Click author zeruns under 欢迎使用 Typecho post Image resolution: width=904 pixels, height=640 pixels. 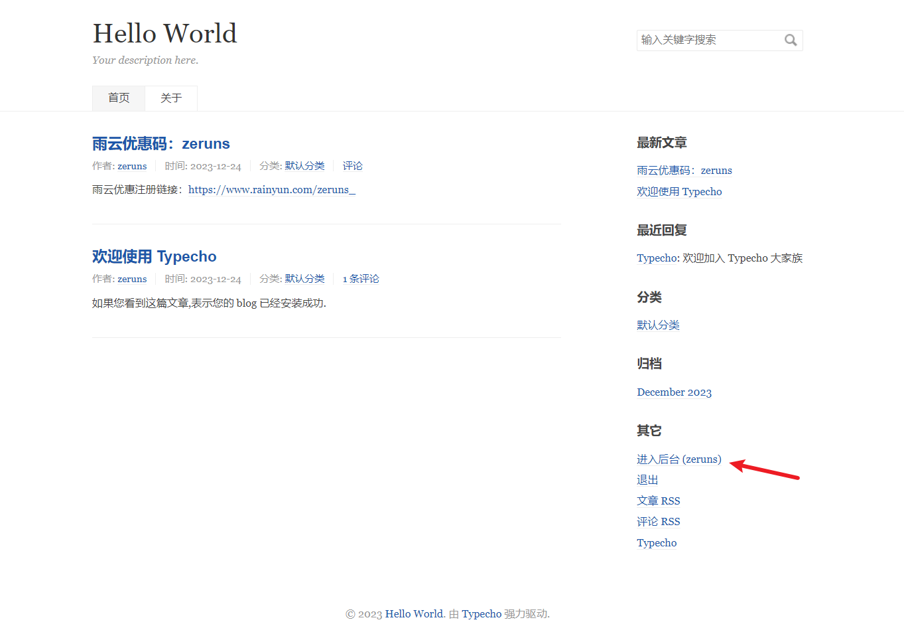pos(132,279)
